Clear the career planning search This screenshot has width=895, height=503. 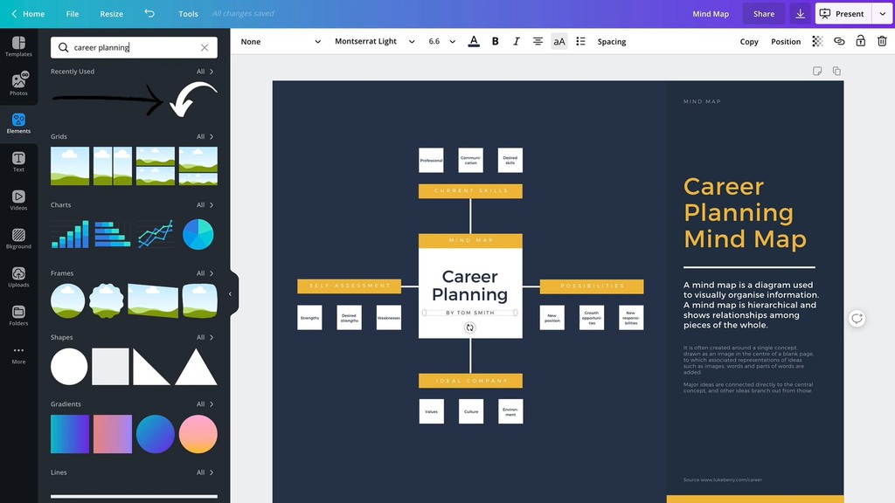pyautogui.click(x=205, y=47)
